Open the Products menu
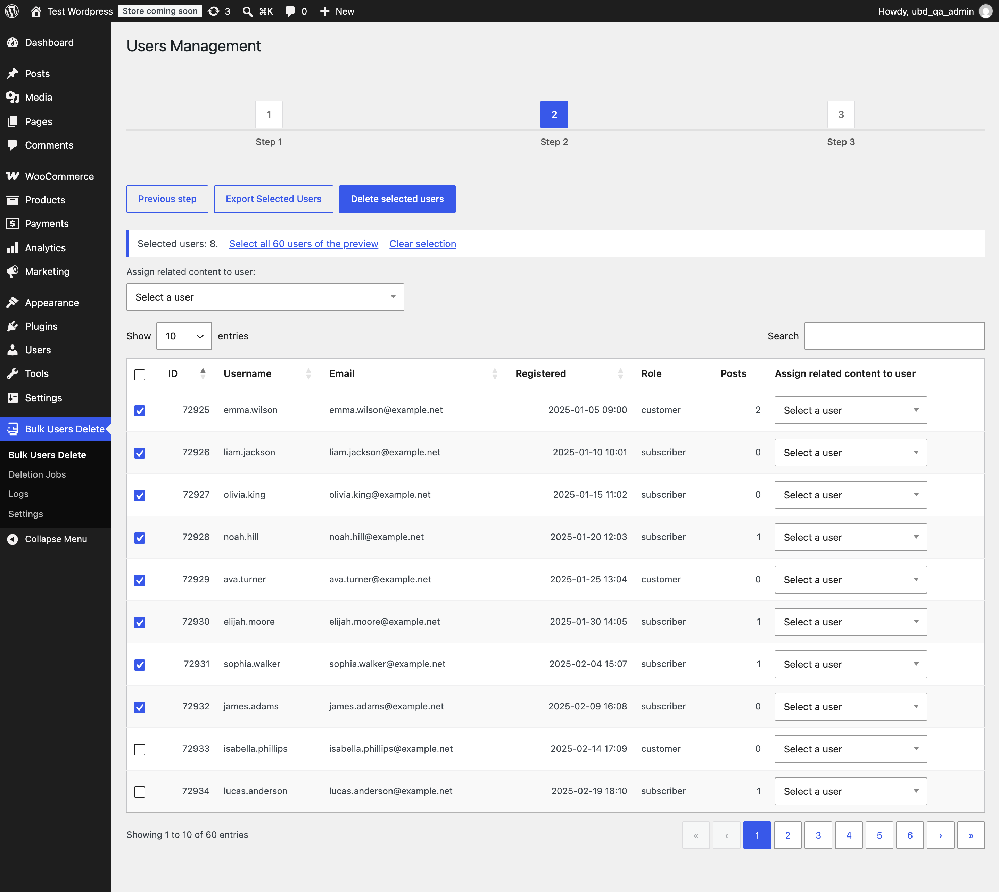999x892 pixels. [x=56, y=200]
